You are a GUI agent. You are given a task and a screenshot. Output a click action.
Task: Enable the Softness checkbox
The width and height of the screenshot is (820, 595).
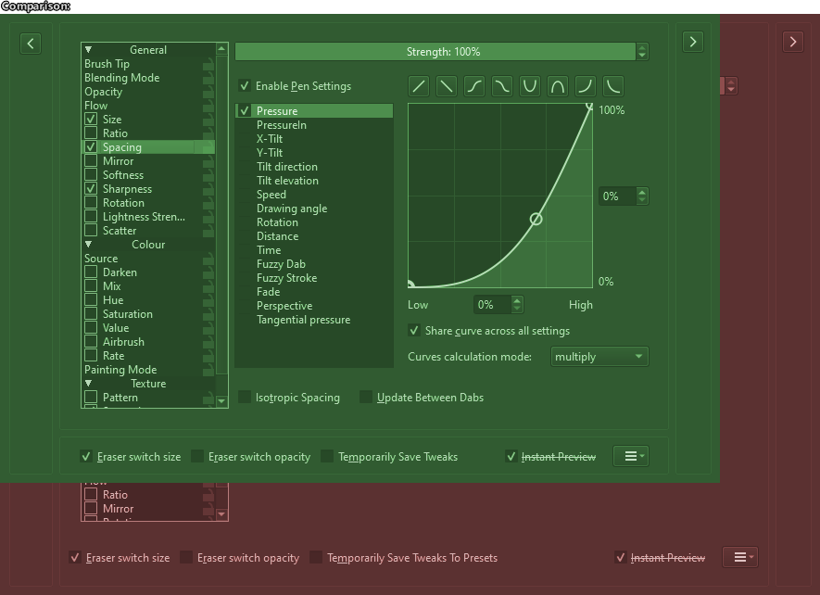[91, 175]
